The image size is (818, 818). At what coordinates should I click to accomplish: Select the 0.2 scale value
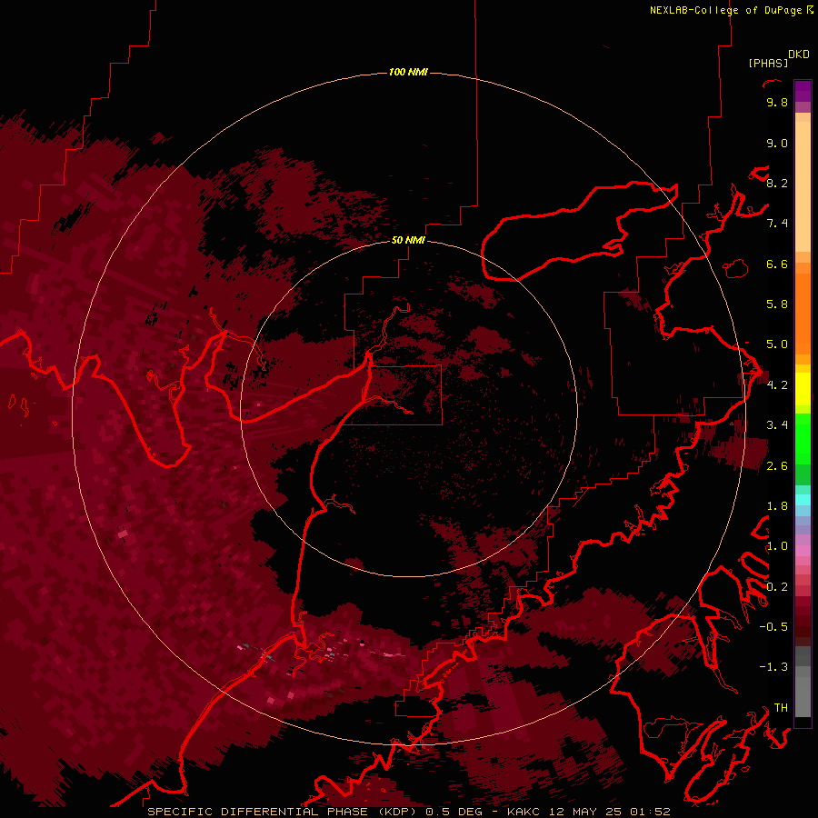(777, 587)
